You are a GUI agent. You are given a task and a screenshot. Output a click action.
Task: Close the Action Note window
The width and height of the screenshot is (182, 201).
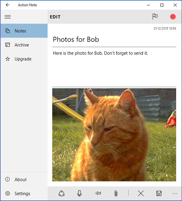click(175, 5)
